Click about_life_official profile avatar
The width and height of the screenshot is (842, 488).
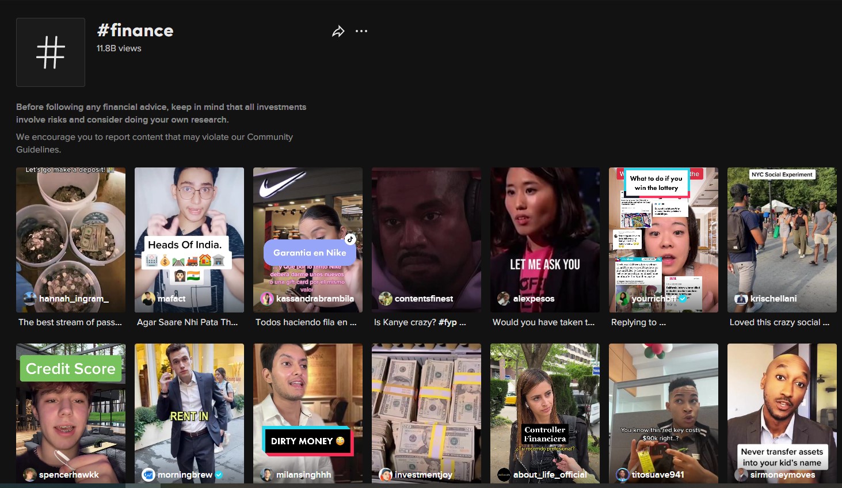click(x=504, y=475)
